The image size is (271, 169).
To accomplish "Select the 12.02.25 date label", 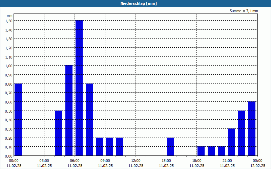I will click(258, 166).
